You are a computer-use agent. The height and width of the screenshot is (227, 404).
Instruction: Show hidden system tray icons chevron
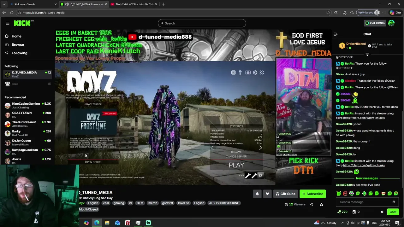tap(343, 223)
